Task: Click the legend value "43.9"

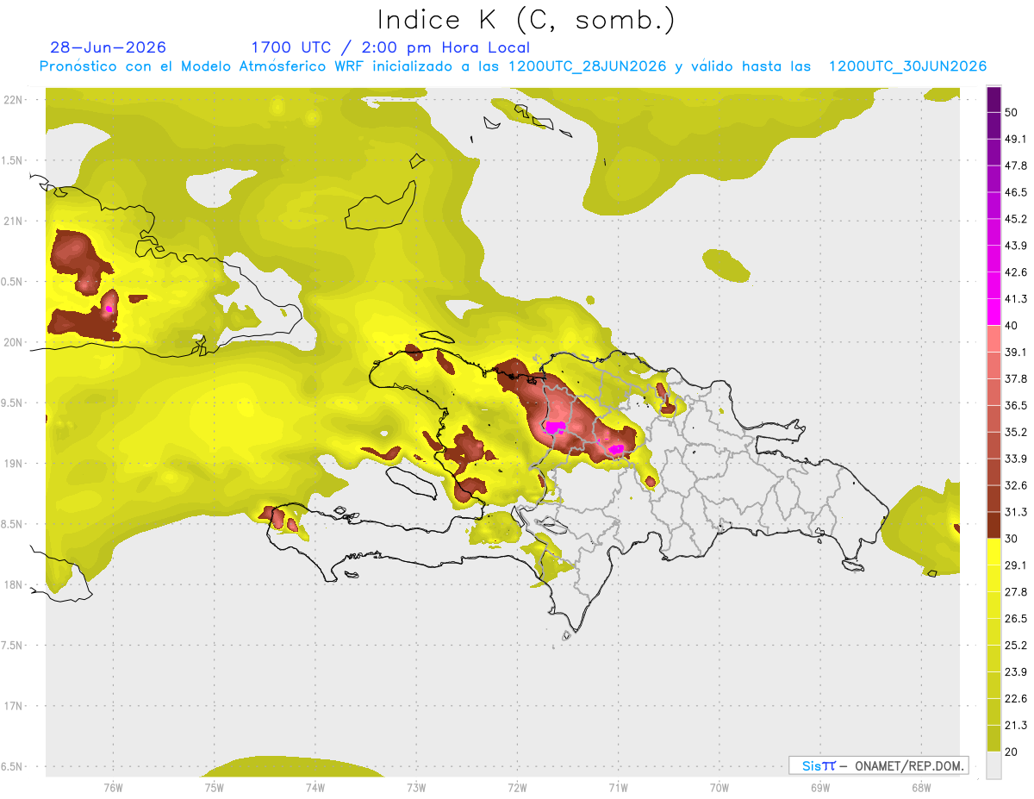Action: (1016, 246)
